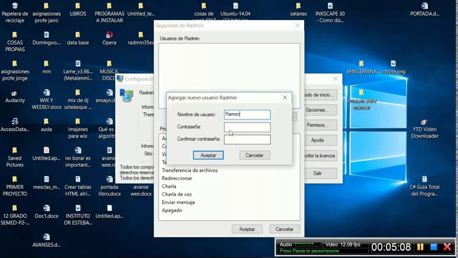Open COSAS PROPIAS folder
The image size is (458, 258).
15,42
